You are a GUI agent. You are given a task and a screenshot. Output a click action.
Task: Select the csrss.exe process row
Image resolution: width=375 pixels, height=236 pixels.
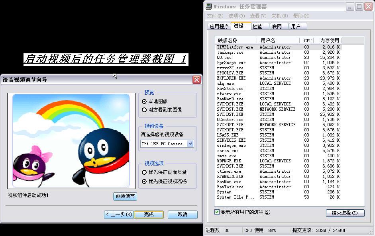click(279, 151)
